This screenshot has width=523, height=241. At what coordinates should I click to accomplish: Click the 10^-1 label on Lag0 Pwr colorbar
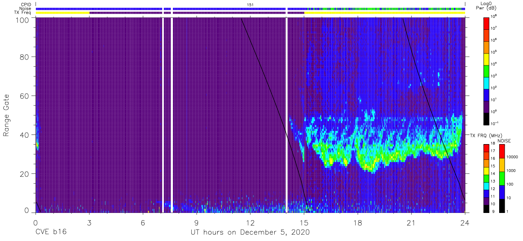point(494,123)
